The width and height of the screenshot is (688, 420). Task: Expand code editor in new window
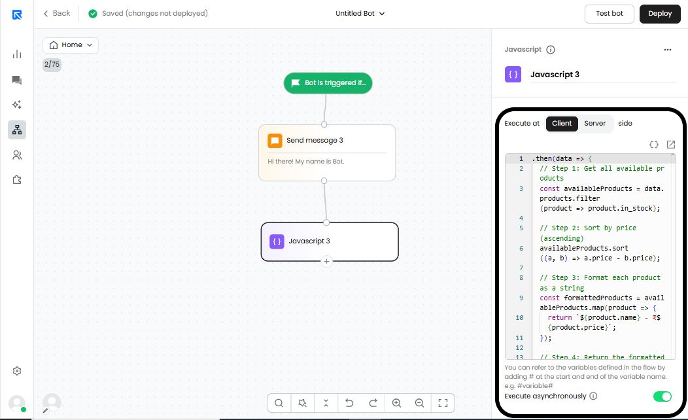click(x=670, y=145)
